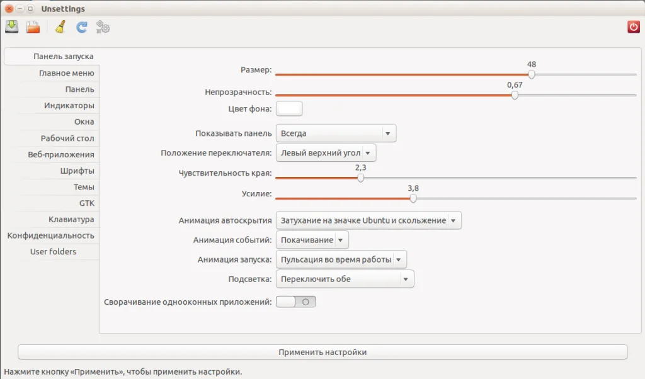Screen dimensions: 645x379
Task: Expand Анимация событий Покачивание dropdown
Action: (312, 240)
